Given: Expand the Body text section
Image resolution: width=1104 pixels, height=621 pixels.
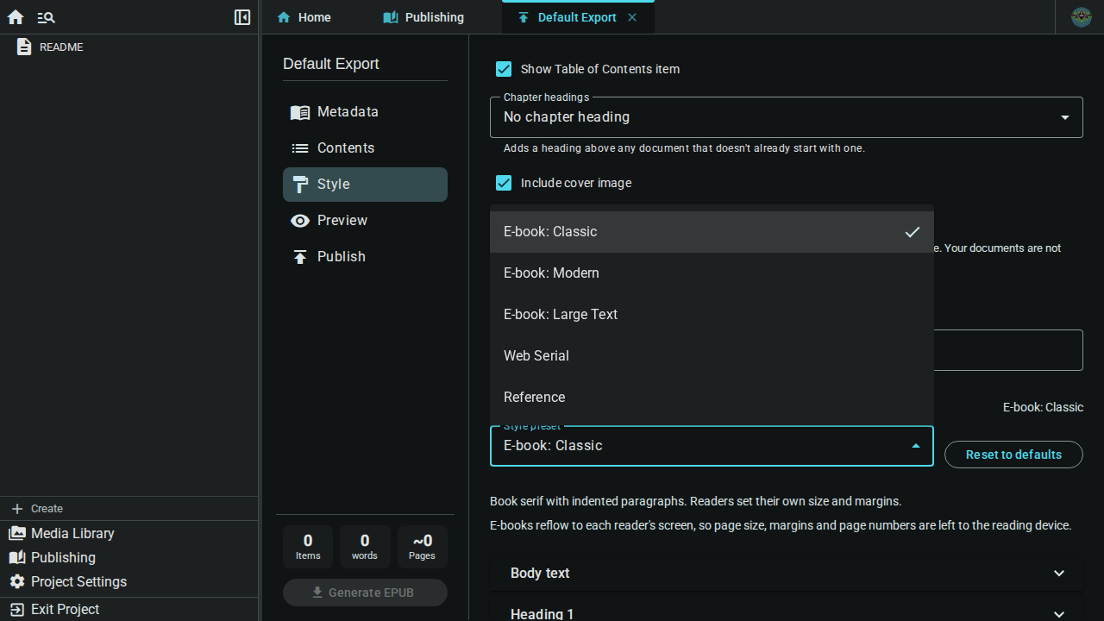Looking at the screenshot, I should click(x=787, y=574).
